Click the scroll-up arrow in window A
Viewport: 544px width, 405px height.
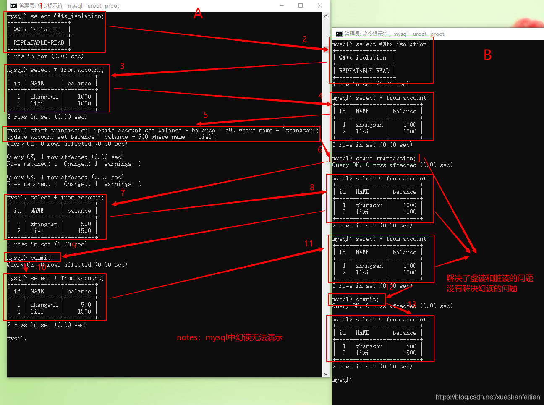tap(326, 16)
